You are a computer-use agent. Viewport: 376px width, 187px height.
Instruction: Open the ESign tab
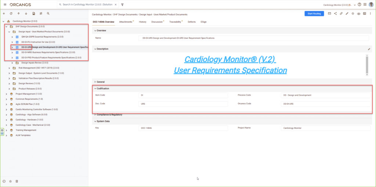coord(203,22)
